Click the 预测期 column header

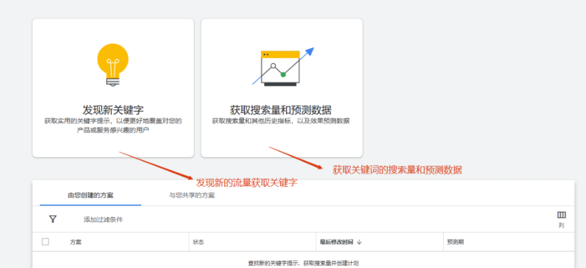click(454, 242)
